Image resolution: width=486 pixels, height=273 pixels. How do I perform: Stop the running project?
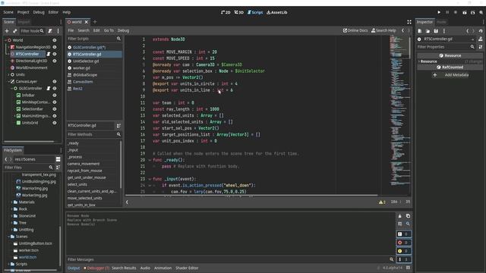coord(456,12)
